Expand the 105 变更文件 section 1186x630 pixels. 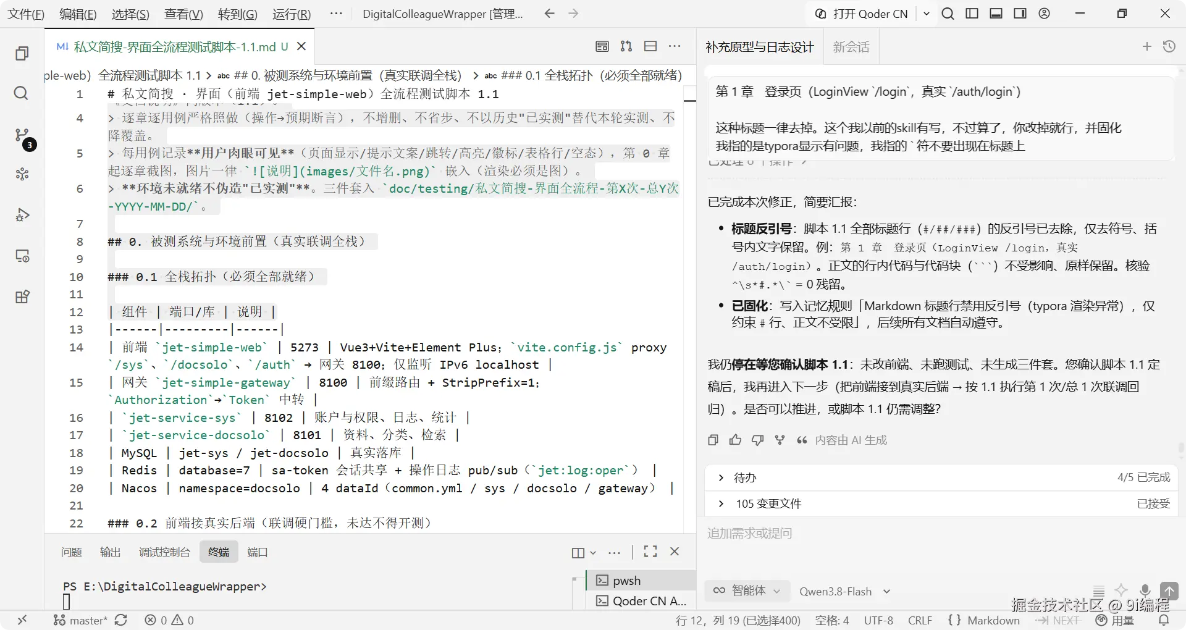click(x=941, y=503)
